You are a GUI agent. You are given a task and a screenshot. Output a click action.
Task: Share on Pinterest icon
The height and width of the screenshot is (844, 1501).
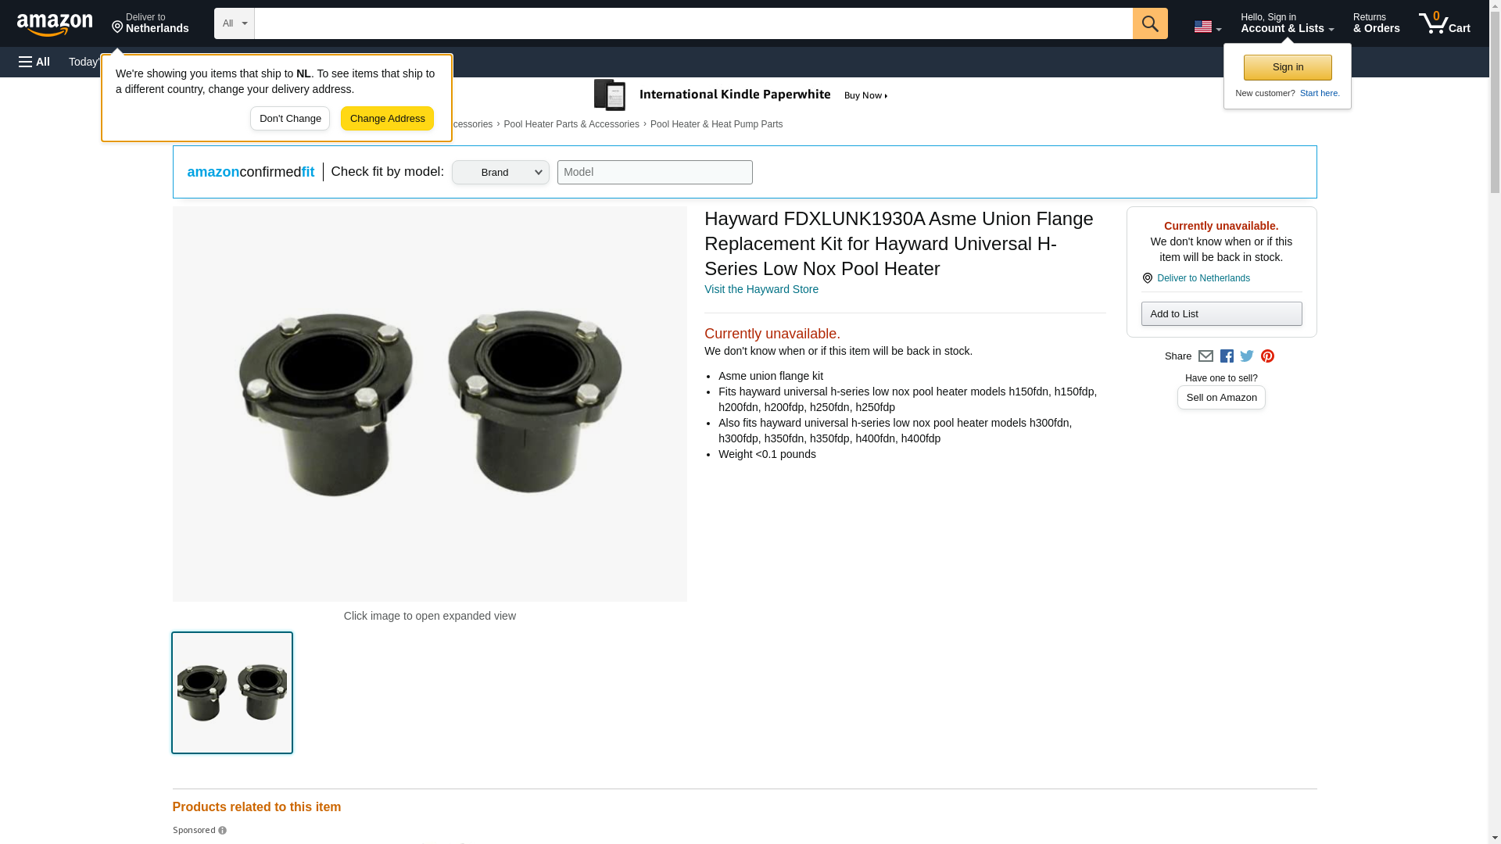pyautogui.click(x=1267, y=356)
